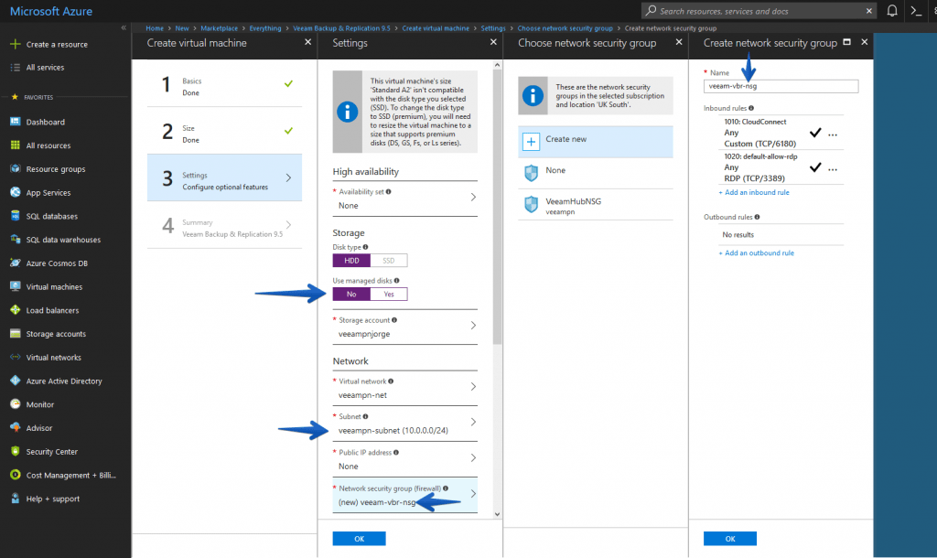
Task: Click the Create a resource plus icon
Action: pyautogui.click(x=16, y=44)
